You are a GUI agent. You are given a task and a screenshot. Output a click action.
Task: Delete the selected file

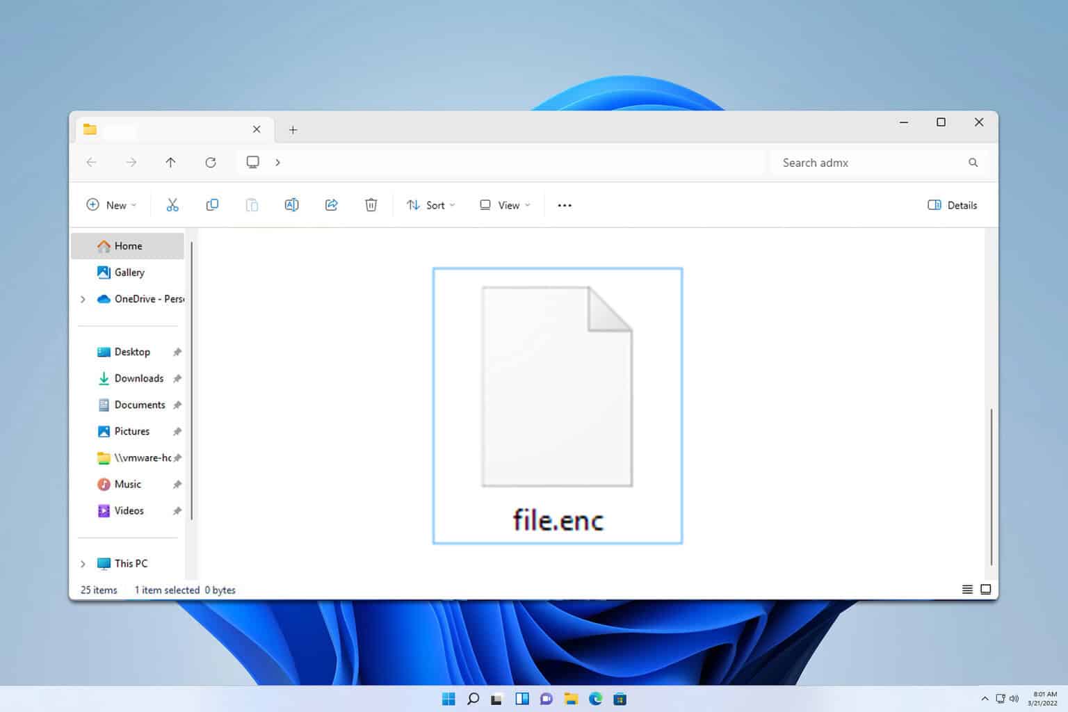pos(371,205)
